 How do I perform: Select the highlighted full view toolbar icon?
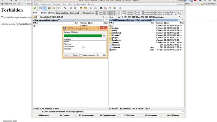coord(45,8)
